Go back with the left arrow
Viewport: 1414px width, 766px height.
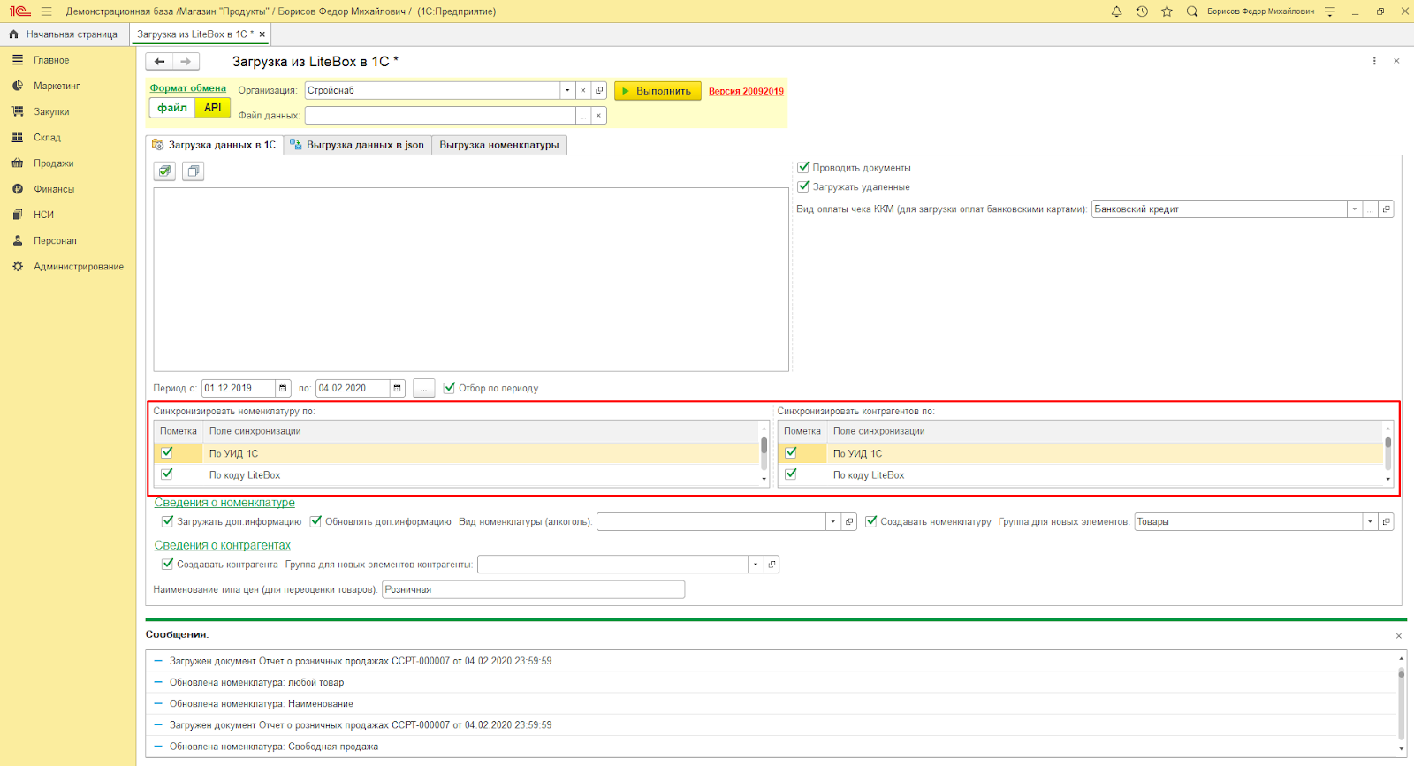point(159,62)
